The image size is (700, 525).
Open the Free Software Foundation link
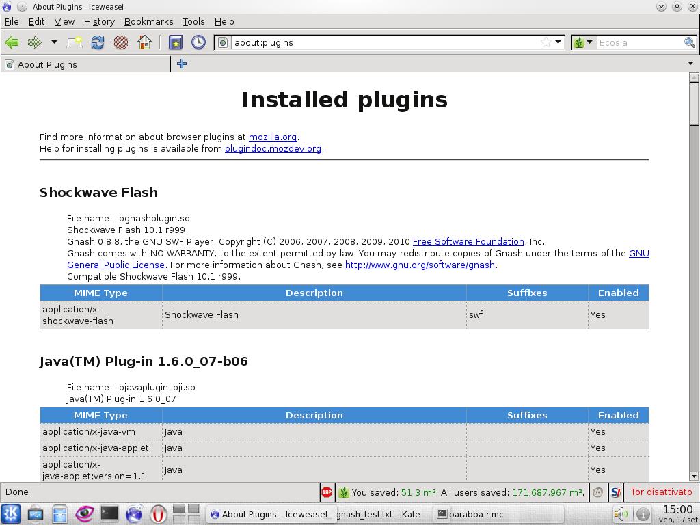click(468, 241)
